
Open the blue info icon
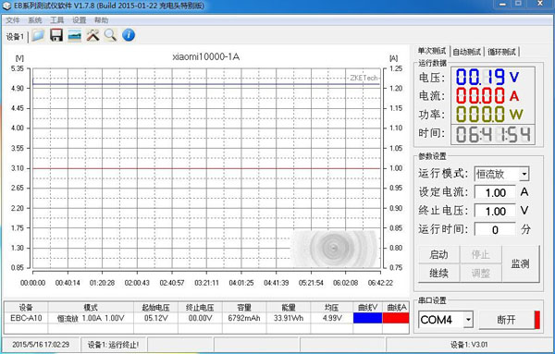click(x=129, y=35)
